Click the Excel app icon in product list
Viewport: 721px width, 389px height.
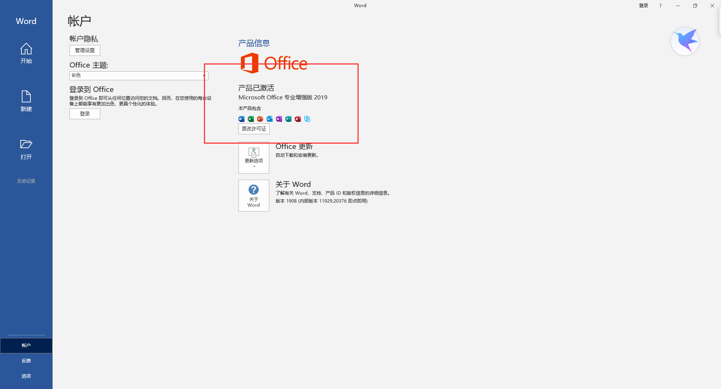coord(251,119)
